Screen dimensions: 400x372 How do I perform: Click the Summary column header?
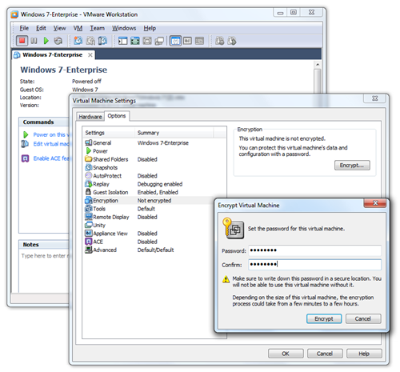(174, 133)
